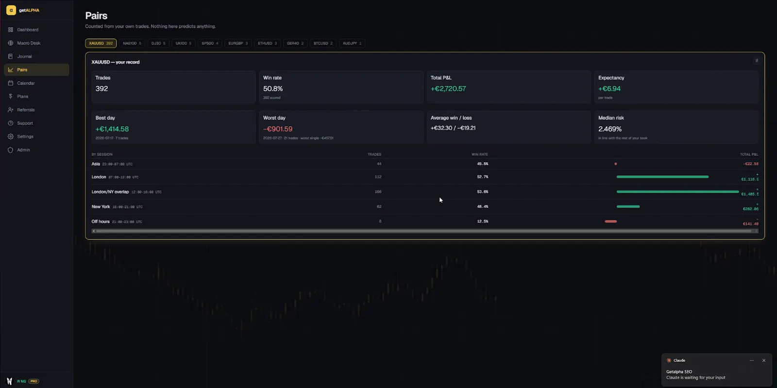
Task: Switch to the AUDJPY pair tab
Action: pyautogui.click(x=352, y=43)
